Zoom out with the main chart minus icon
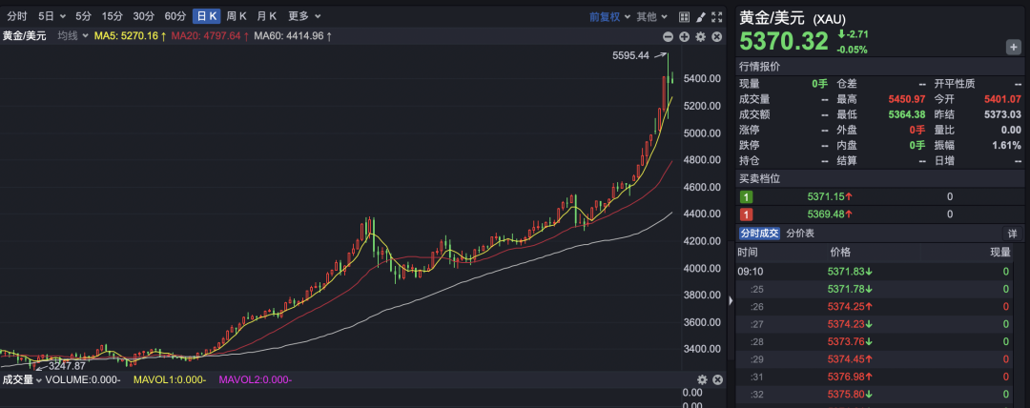The width and height of the screenshot is (1030, 408). (x=669, y=36)
